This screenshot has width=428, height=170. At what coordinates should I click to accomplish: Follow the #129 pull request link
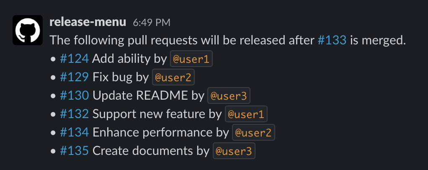click(74, 77)
